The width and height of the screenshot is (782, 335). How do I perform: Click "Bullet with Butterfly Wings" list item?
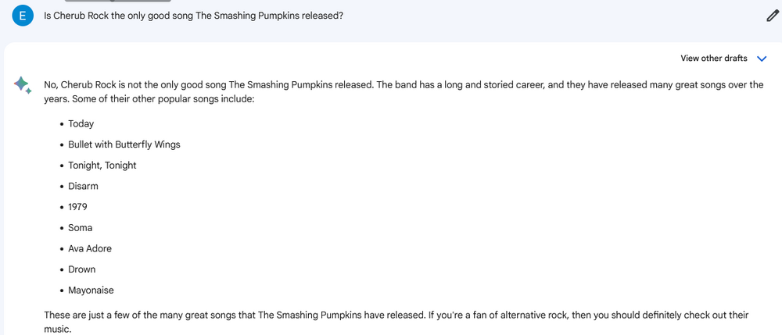(124, 144)
